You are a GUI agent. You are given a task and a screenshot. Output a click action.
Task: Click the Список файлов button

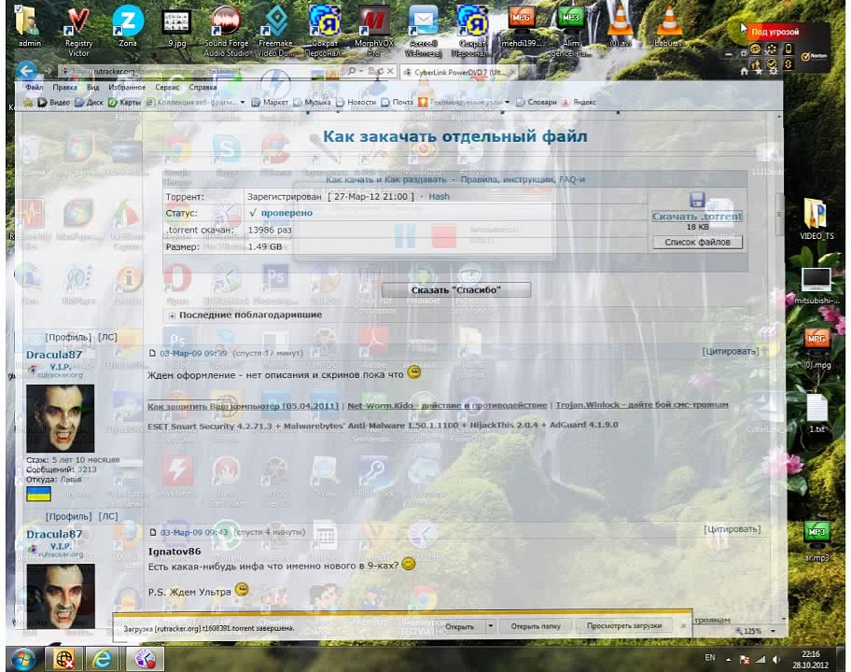pos(697,242)
